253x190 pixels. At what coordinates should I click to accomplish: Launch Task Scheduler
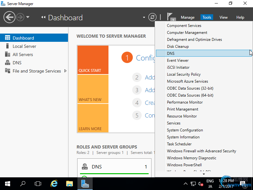(x=179, y=144)
